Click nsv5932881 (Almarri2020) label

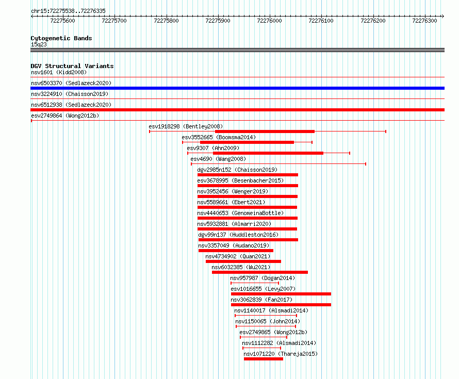[x=234, y=224]
